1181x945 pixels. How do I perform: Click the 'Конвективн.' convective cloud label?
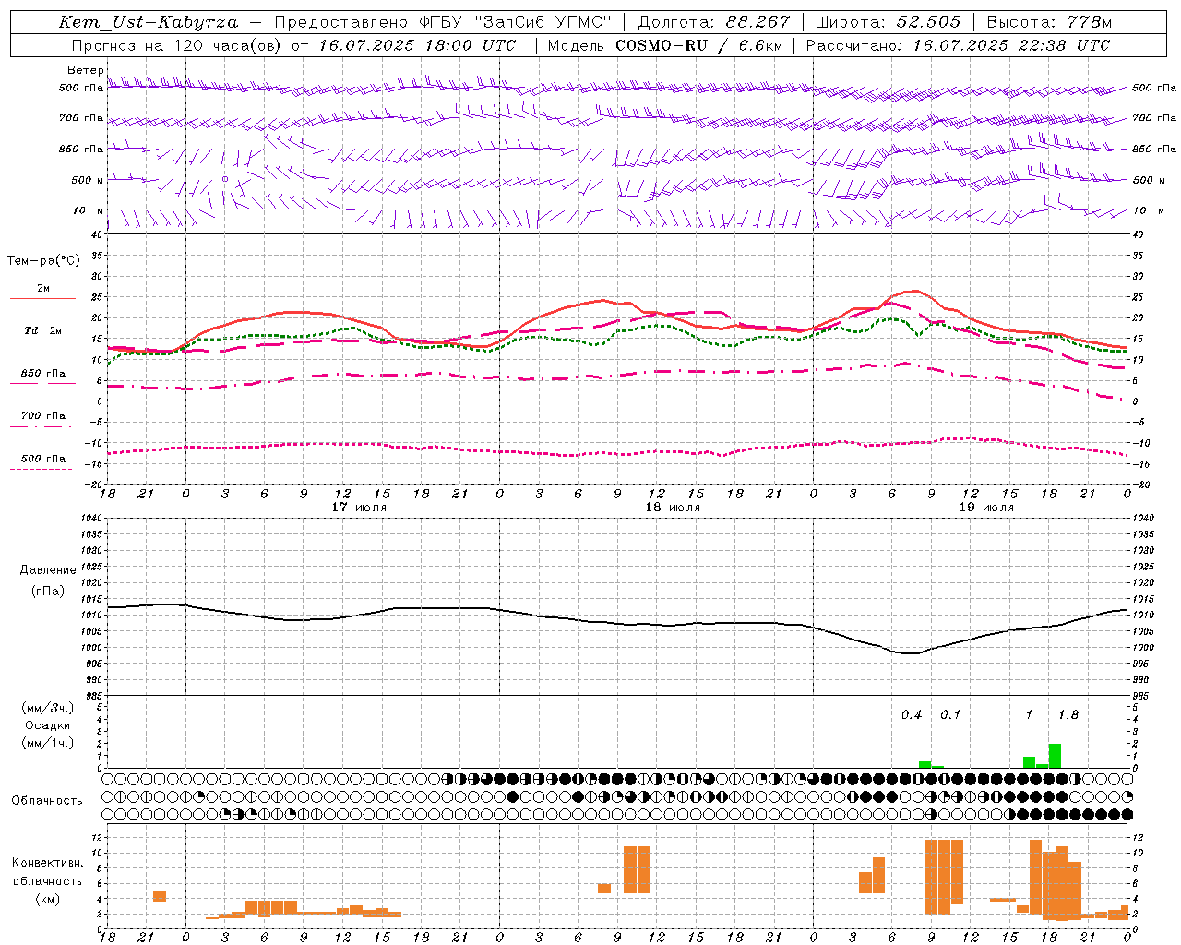(x=48, y=863)
